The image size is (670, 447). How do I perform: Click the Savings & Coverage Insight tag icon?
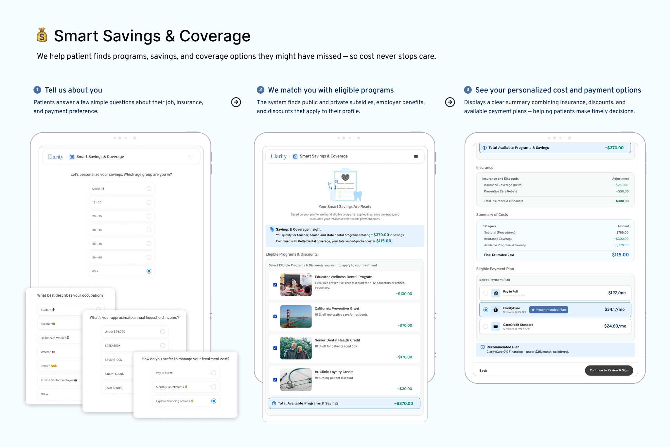click(272, 229)
